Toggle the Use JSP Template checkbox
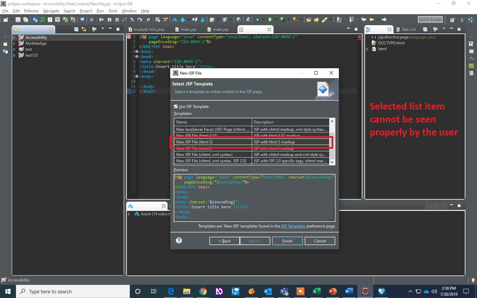The image size is (477, 298). (x=176, y=106)
